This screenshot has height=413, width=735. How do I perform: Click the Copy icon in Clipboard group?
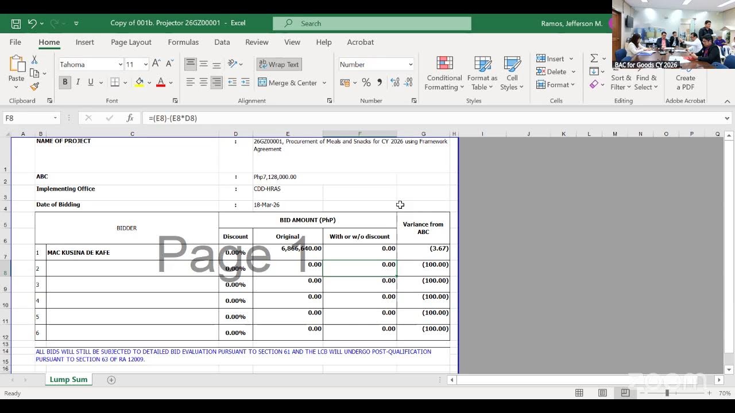pyautogui.click(x=34, y=73)
